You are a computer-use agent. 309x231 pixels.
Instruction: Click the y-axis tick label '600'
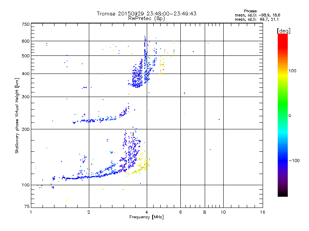point(25,41)
